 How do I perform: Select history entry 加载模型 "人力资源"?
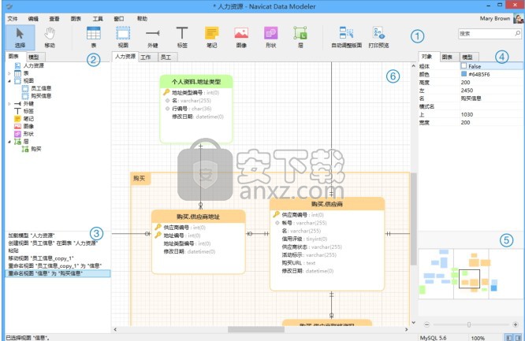pyautogui.click(x=32, y=235)
